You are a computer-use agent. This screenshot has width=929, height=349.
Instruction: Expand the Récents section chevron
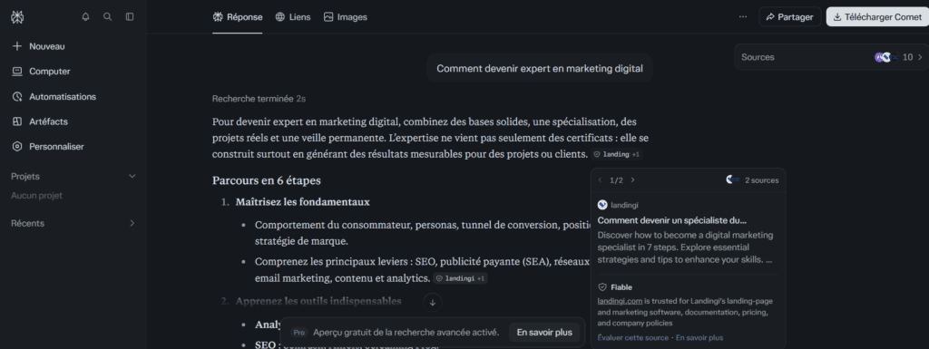point(132,223)
